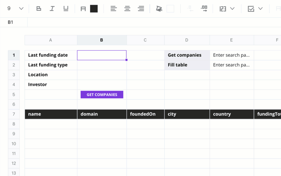Click the text color A icon
281x176 pixels.
(83, 8)
